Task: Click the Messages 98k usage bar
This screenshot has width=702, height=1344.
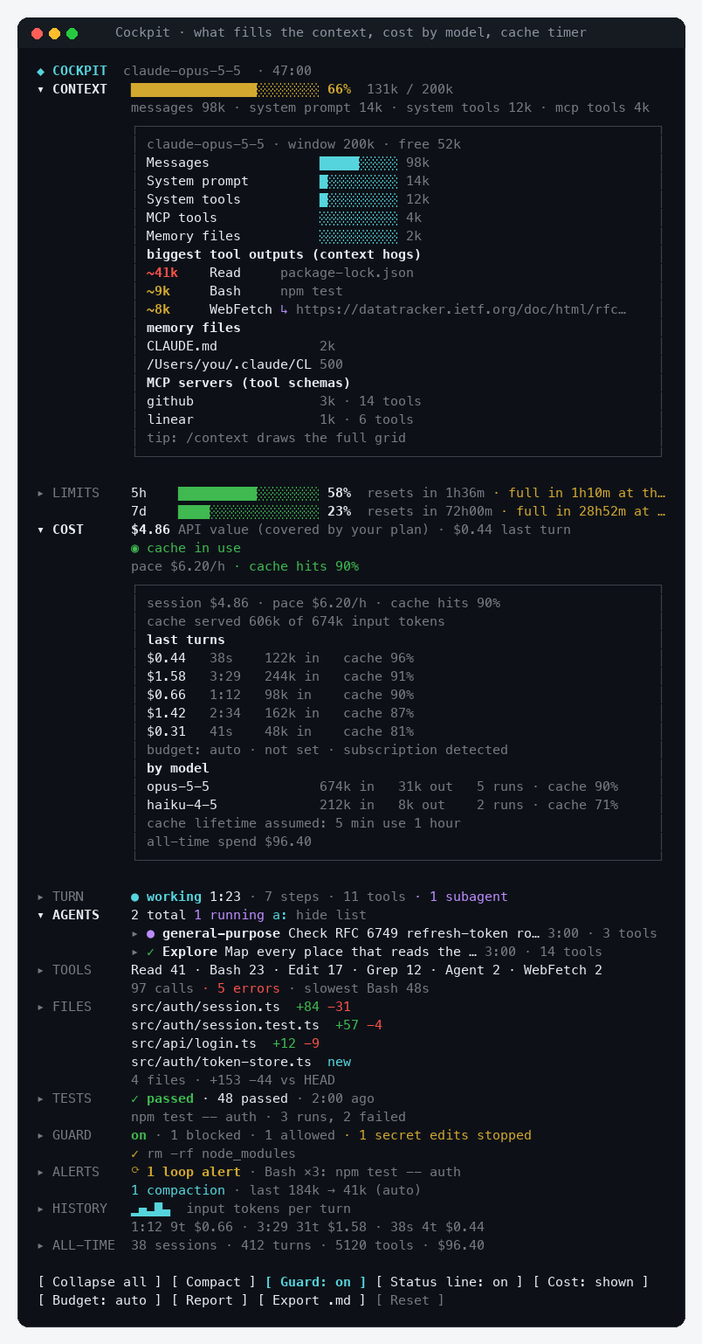Action: tap(359, 163)
